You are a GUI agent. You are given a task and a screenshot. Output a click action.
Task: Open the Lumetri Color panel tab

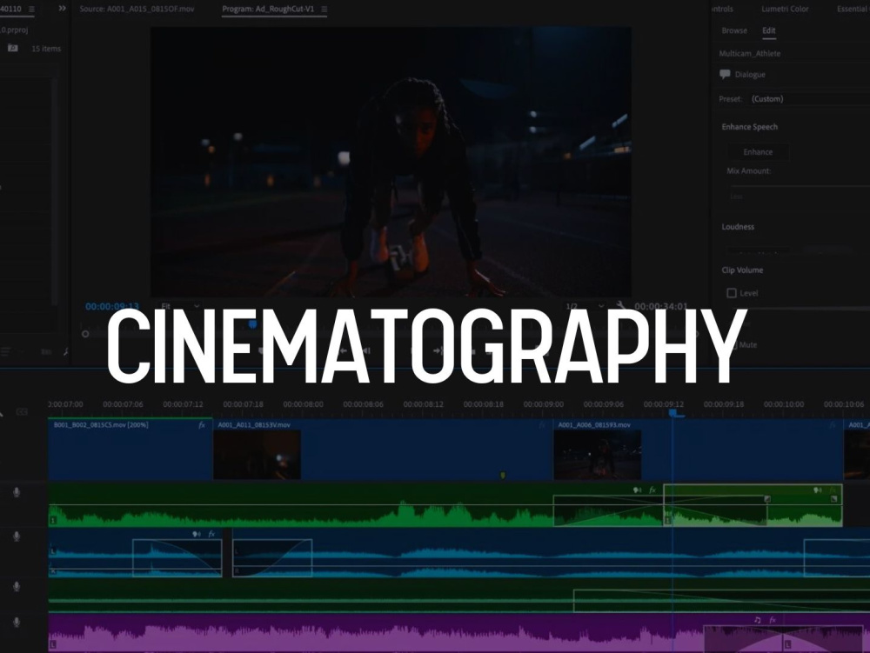(785, 9)
